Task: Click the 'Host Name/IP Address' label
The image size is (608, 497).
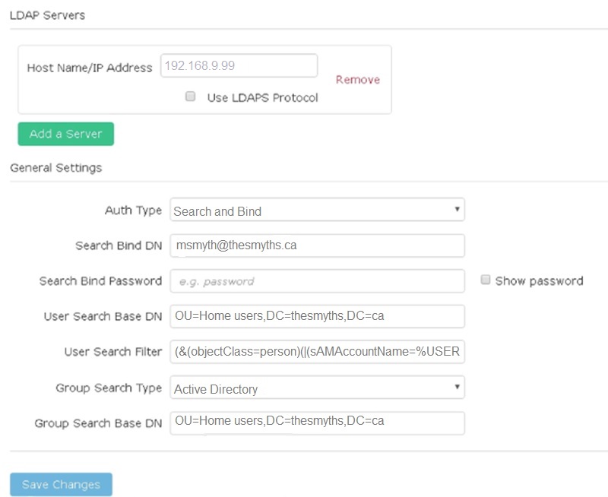Action: [x=90, y=68]
